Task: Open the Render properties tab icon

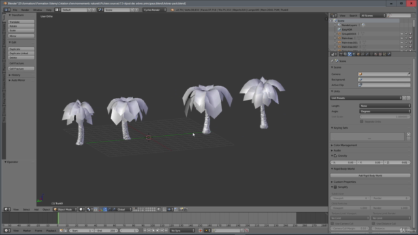Action: pyautogui.click(x=341, y=54)
